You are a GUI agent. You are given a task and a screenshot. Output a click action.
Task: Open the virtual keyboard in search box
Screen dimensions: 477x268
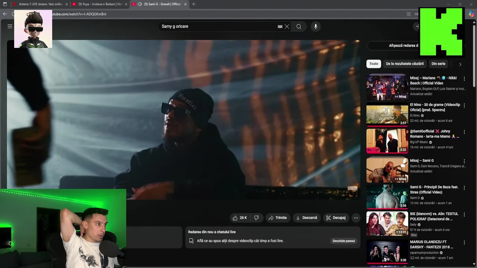(280, 26)
